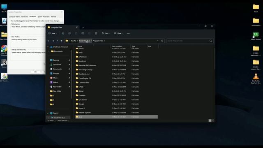This screenshot has height=148, width=263.
Task: Click the Google Chrome desktop shortcut
Action: (x=4, y=50)
